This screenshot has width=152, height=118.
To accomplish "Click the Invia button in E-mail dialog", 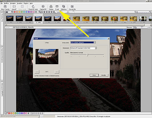I will (x=94, y=75).
